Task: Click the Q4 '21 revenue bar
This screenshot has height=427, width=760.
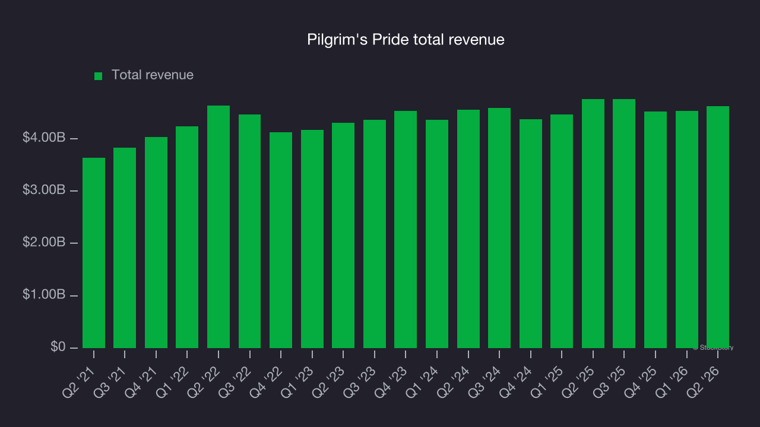Action: [x=156, y=243]
